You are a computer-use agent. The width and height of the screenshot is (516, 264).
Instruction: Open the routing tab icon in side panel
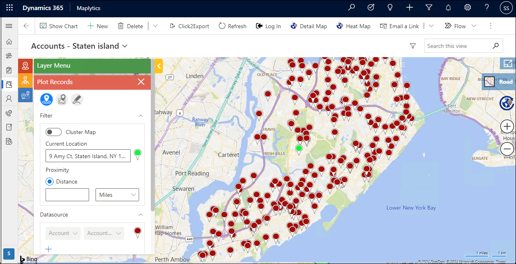pos(25,95)
